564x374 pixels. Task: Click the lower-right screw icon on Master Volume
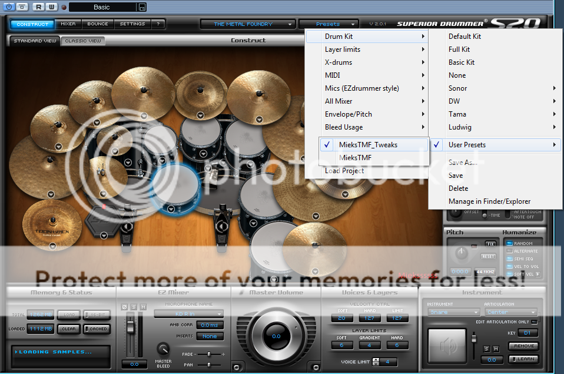(x=316, y=367)
